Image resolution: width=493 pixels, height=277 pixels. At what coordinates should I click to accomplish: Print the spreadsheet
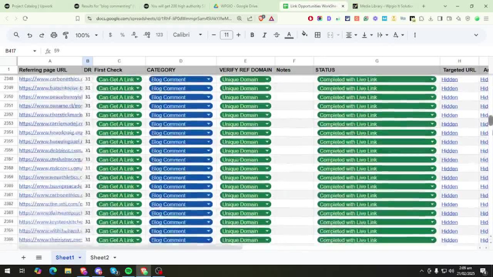point(54,35)
